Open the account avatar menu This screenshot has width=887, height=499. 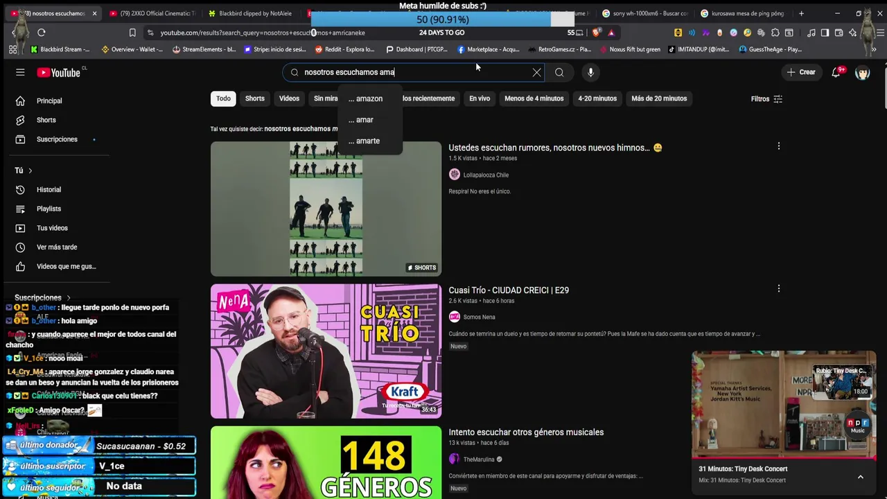click(x=862, y=72)
